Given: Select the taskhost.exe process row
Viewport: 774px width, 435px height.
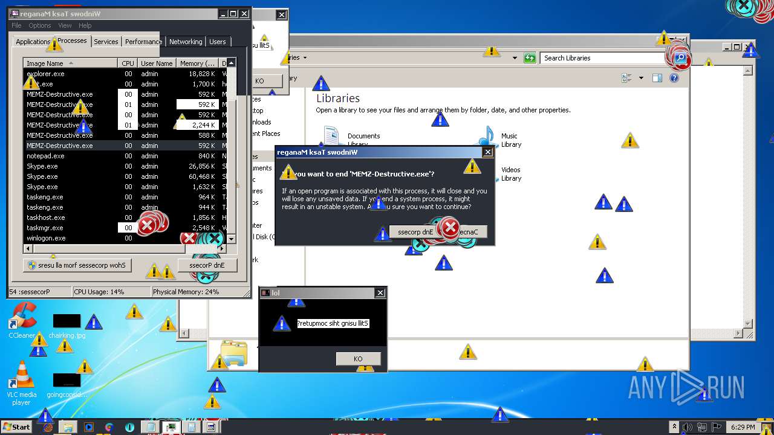Looking at the screenshot, I should click(x=125, y=217).
